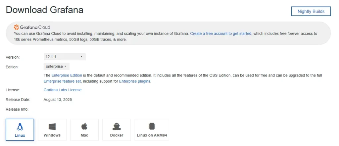
Task: Click the Grafana Cloud logo
Action: (32, 27)
